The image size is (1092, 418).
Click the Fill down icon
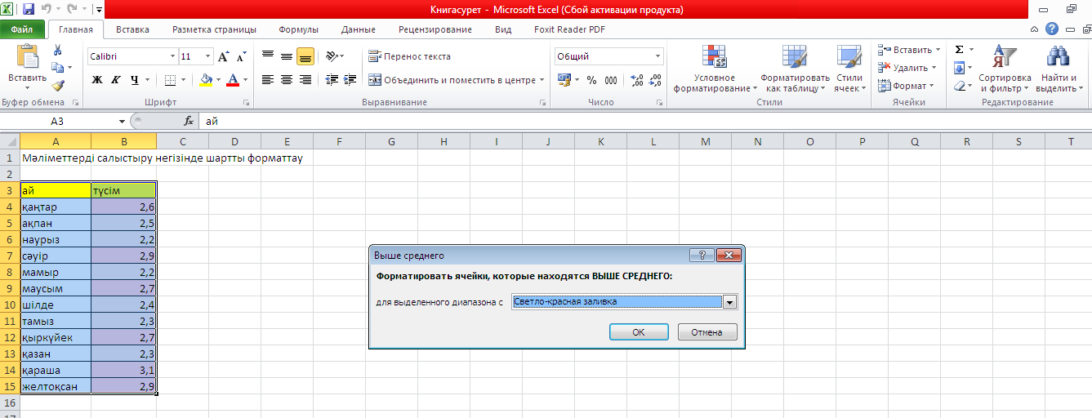click(x=960, y=68)
